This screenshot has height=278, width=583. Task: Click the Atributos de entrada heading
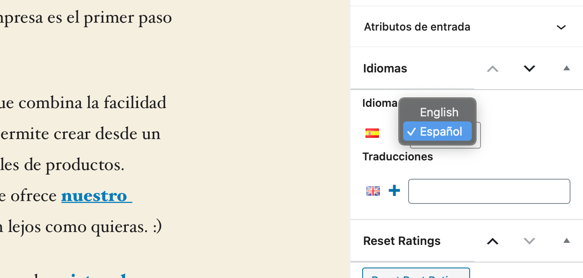(x=417, y=27)
